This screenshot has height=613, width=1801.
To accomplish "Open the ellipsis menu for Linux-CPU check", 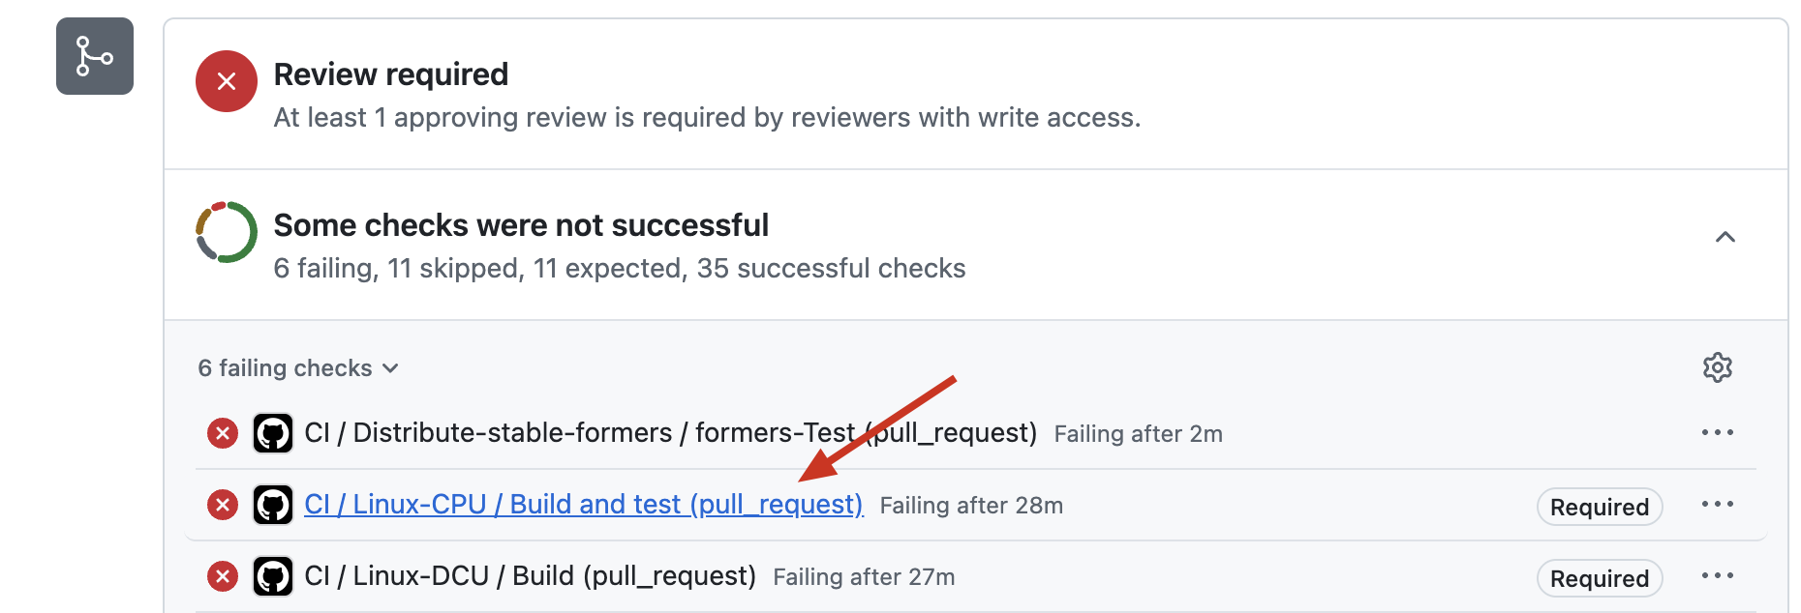I will pyautogui.click(x=1718, y=504).
